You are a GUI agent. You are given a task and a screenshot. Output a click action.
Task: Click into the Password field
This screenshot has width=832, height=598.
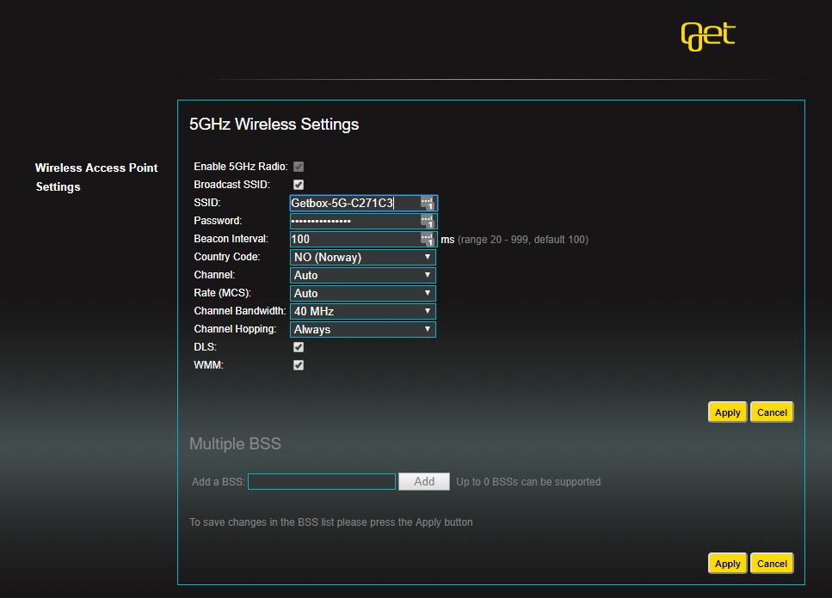click(363, 221)
